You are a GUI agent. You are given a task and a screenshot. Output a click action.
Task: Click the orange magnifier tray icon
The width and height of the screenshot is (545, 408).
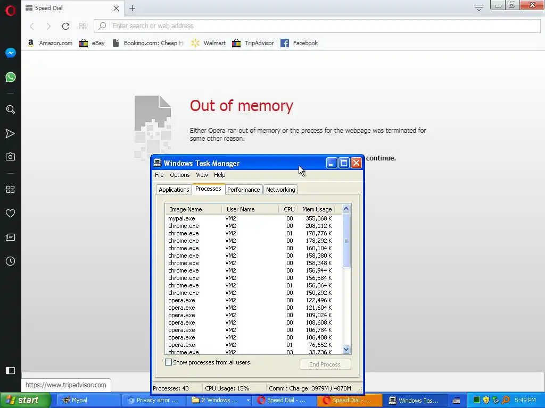coord(506,400)
